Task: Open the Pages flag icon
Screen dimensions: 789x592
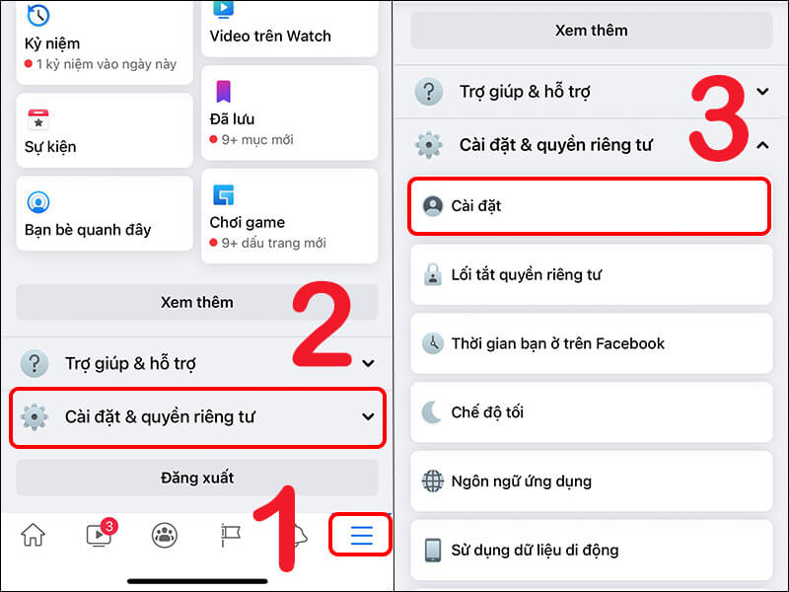Action: pyautogui.click(x=231, y=535)
